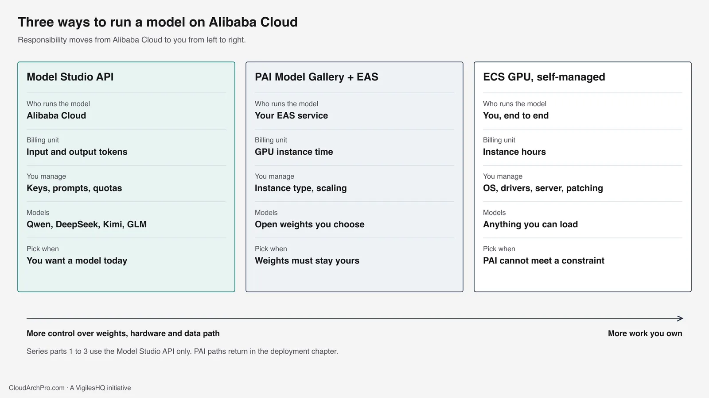This screenshot has width=709, height=398.
Task: Click 'Who runs the model' label in PAI card
Action: coord(286,103)
